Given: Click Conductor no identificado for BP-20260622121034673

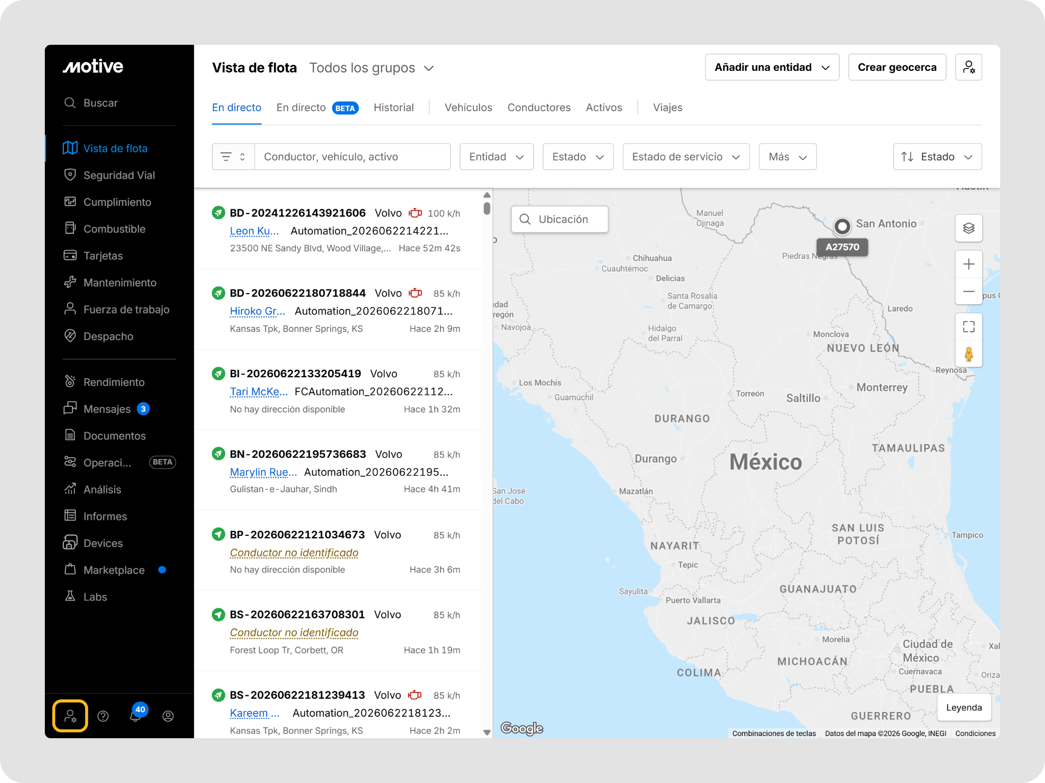Looking at the screenshot, I should (x=294, y=553).
